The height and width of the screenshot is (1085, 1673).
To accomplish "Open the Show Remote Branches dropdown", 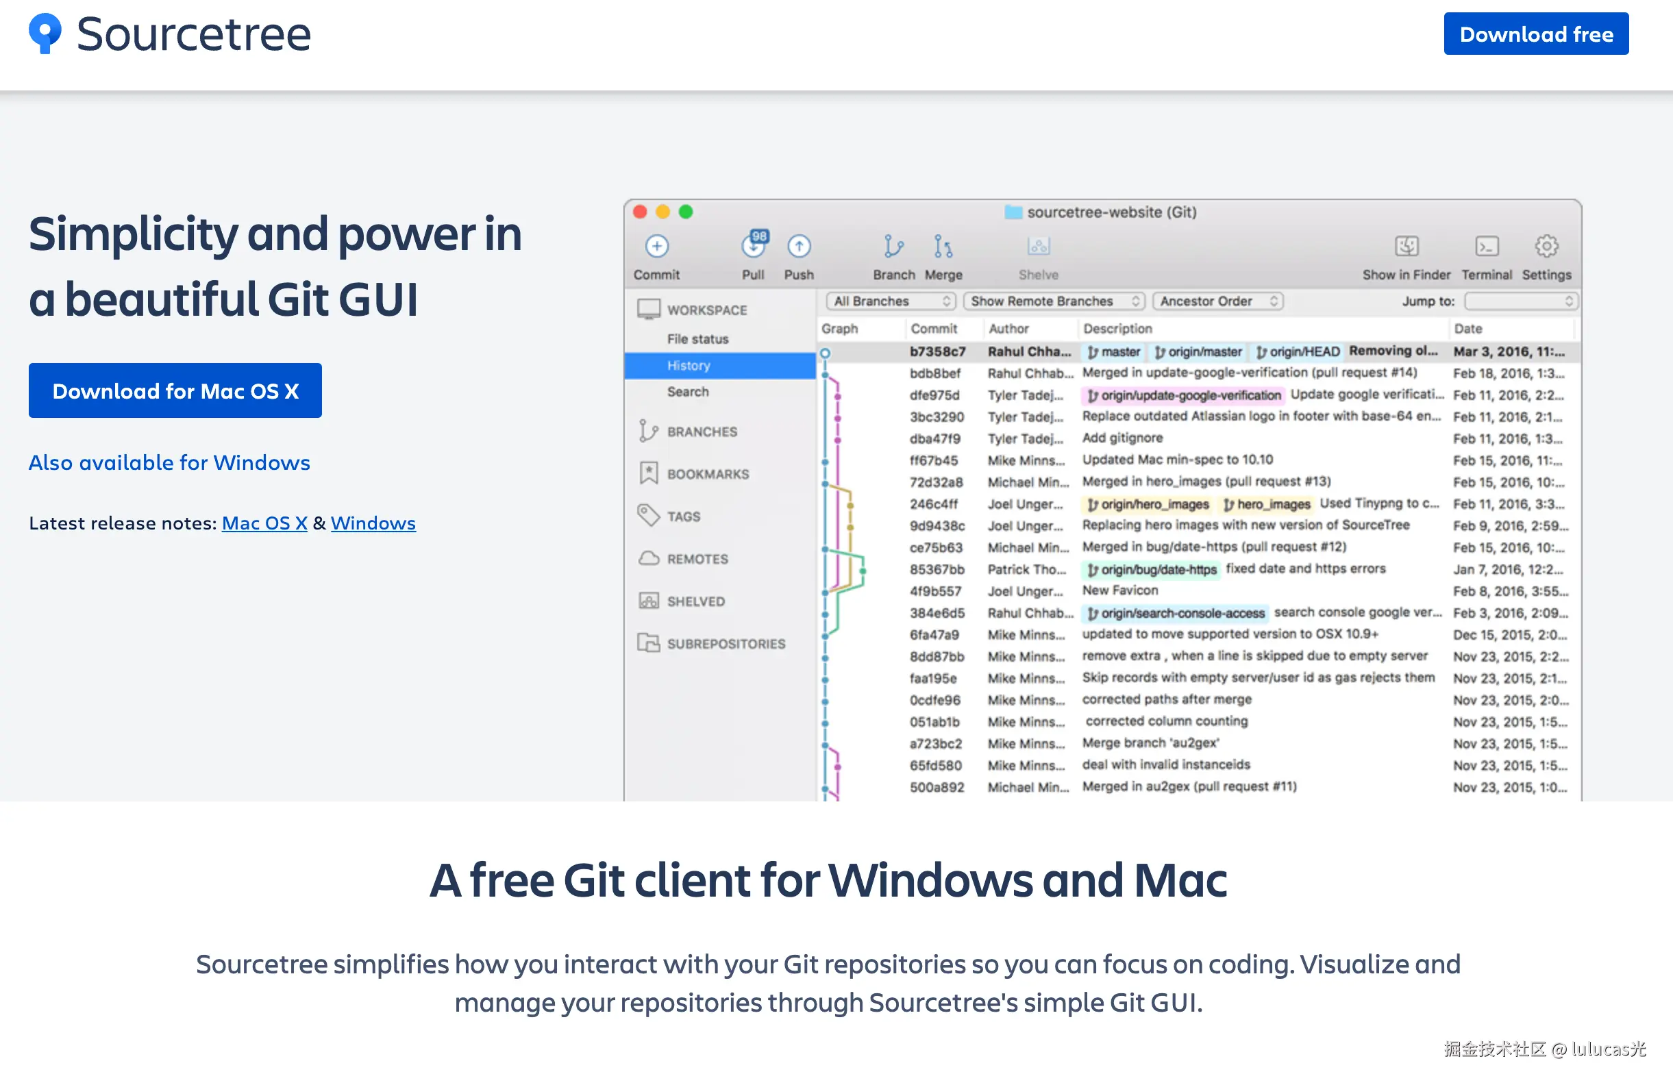I will tap(1054, 301).
